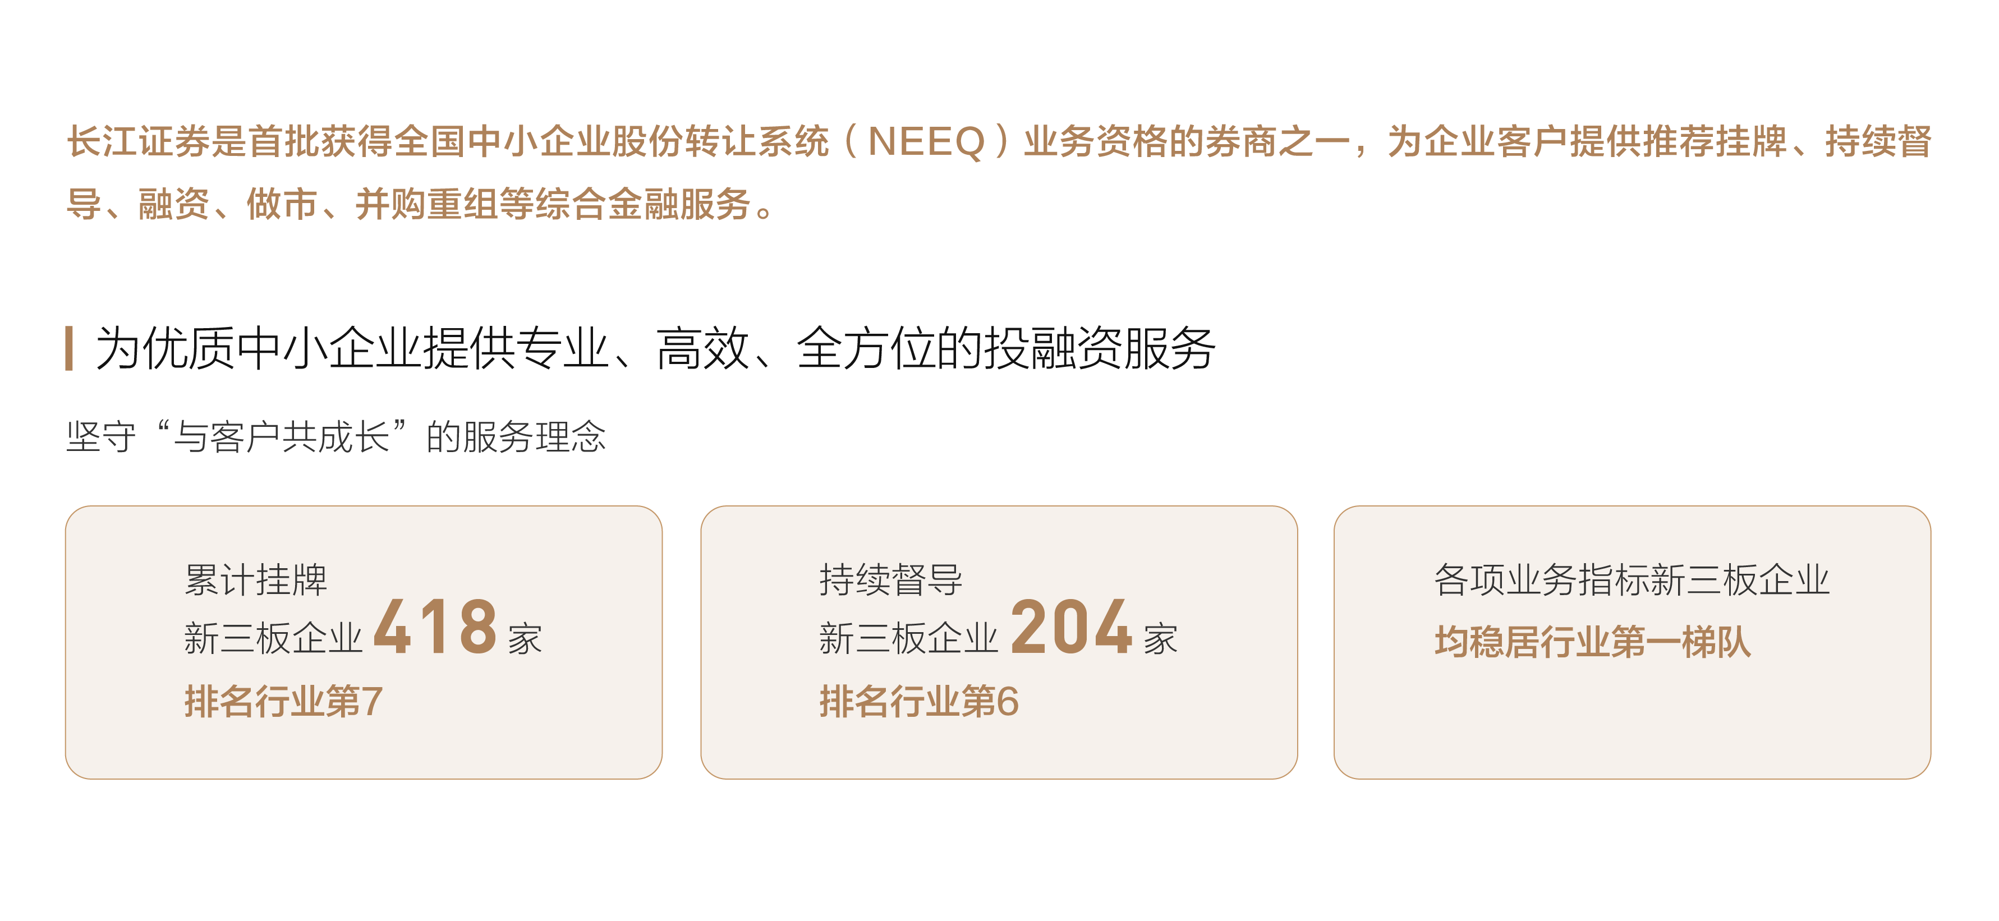This screenshot has width=1999, height=921.
Task: Click the 各项业务指标新三板企业 label
Action: [x=1631, y=579]
